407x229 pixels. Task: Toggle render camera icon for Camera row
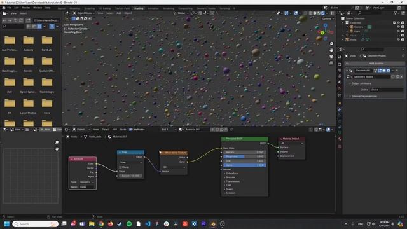point(403,27)
